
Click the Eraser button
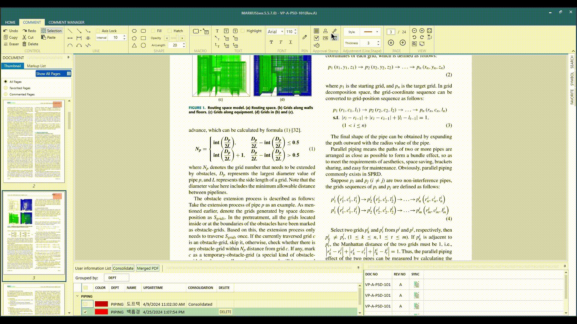[11, 44]
